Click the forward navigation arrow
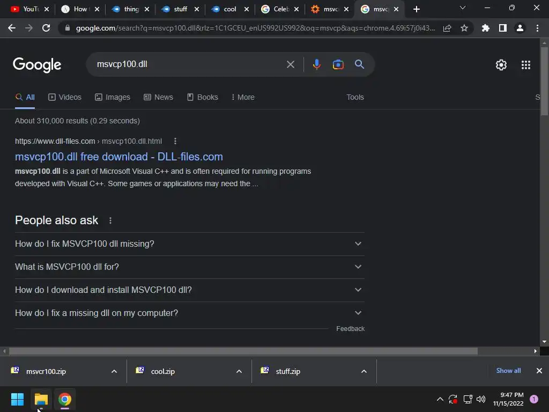Screen dimensions: 549x412 (29, 28)
